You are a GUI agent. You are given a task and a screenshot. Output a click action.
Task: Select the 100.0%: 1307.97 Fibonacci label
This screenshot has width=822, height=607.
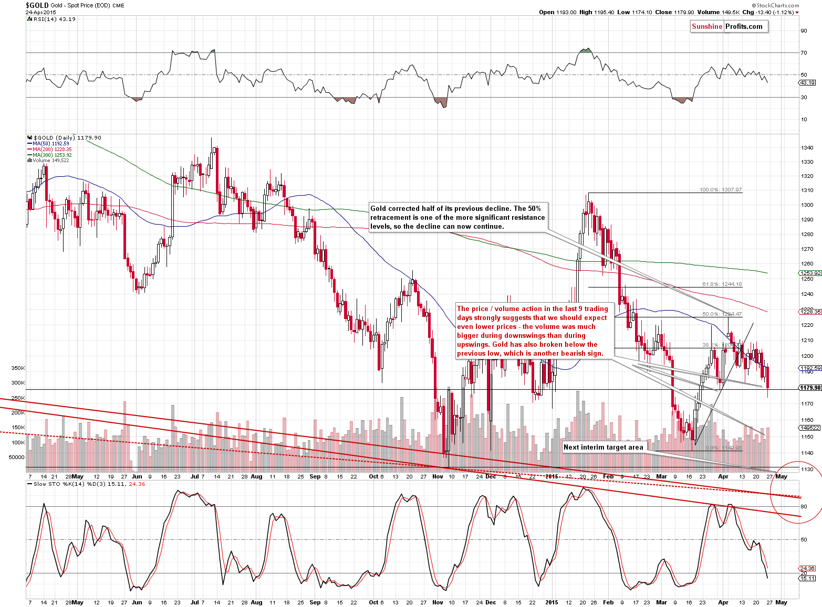tap(721, 190)
